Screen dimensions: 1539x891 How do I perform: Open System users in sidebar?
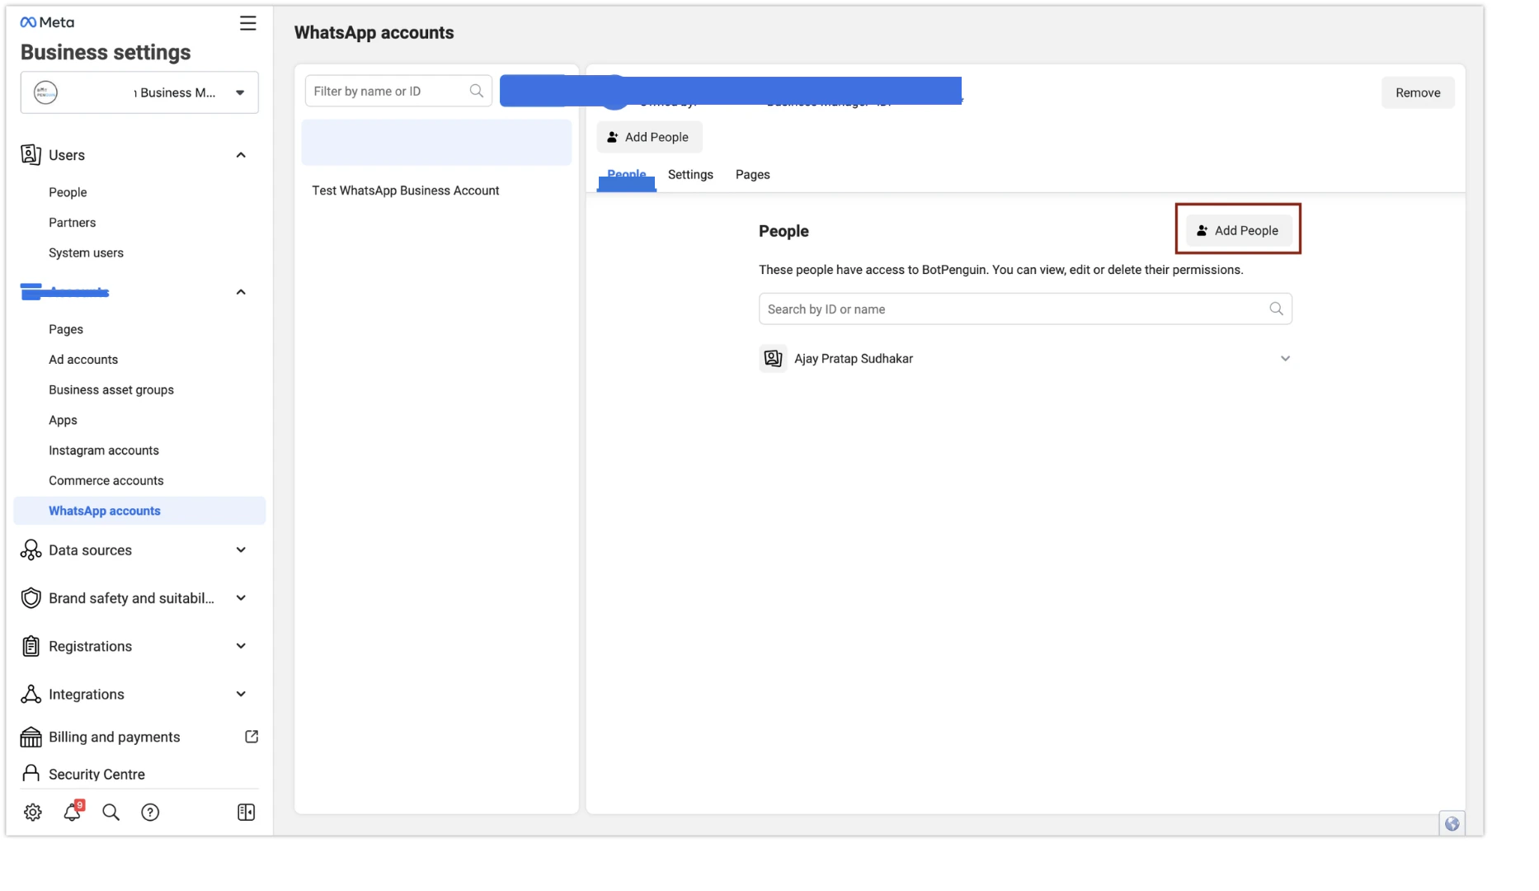(x=86, y=253)
